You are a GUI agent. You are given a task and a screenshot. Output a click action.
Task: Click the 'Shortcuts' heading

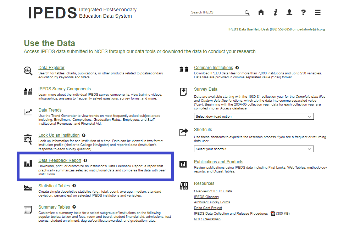(x=203, y=130)
